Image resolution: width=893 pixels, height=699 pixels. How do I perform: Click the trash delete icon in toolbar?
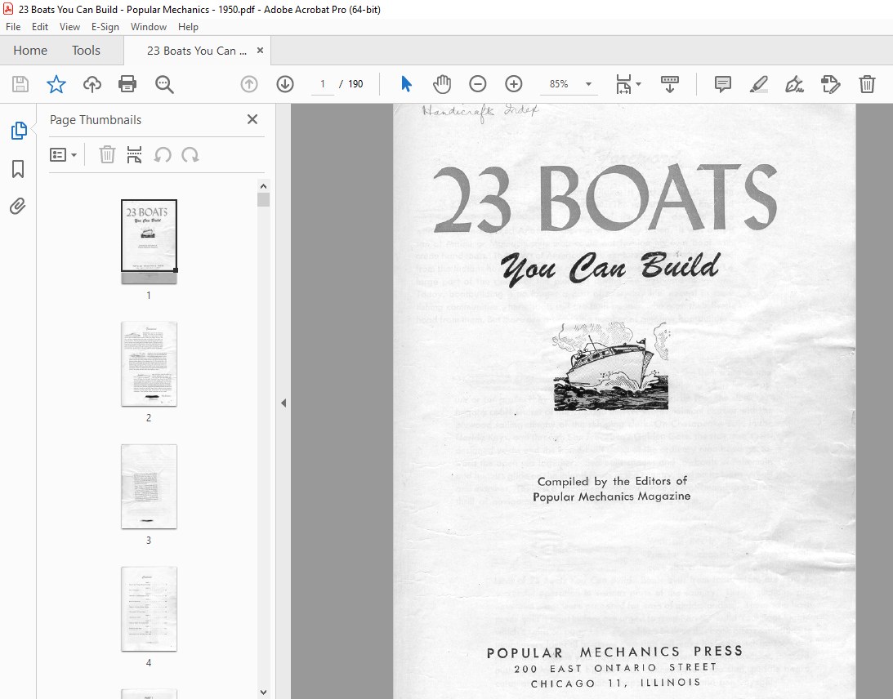[x=867, y=84]
